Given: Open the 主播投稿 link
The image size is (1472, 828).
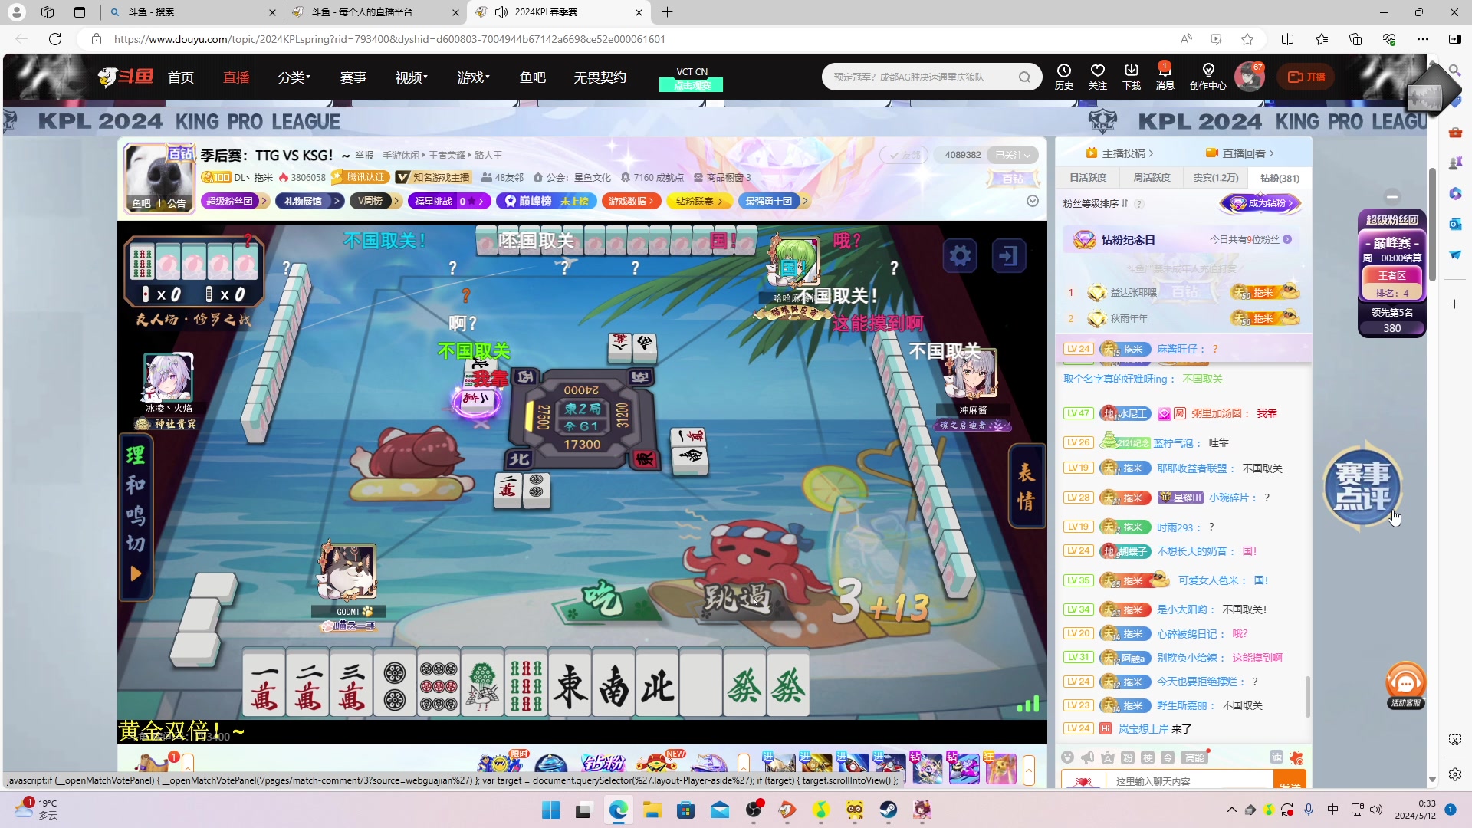Looking at the screenshot, I should click(x=1120, y=153).
